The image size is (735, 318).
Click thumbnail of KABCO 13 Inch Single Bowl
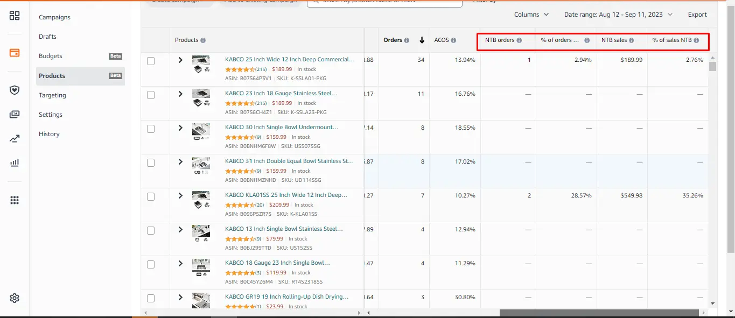pos(201,234)
